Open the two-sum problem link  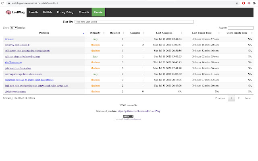pyautogui.click(x=9, y=39)
